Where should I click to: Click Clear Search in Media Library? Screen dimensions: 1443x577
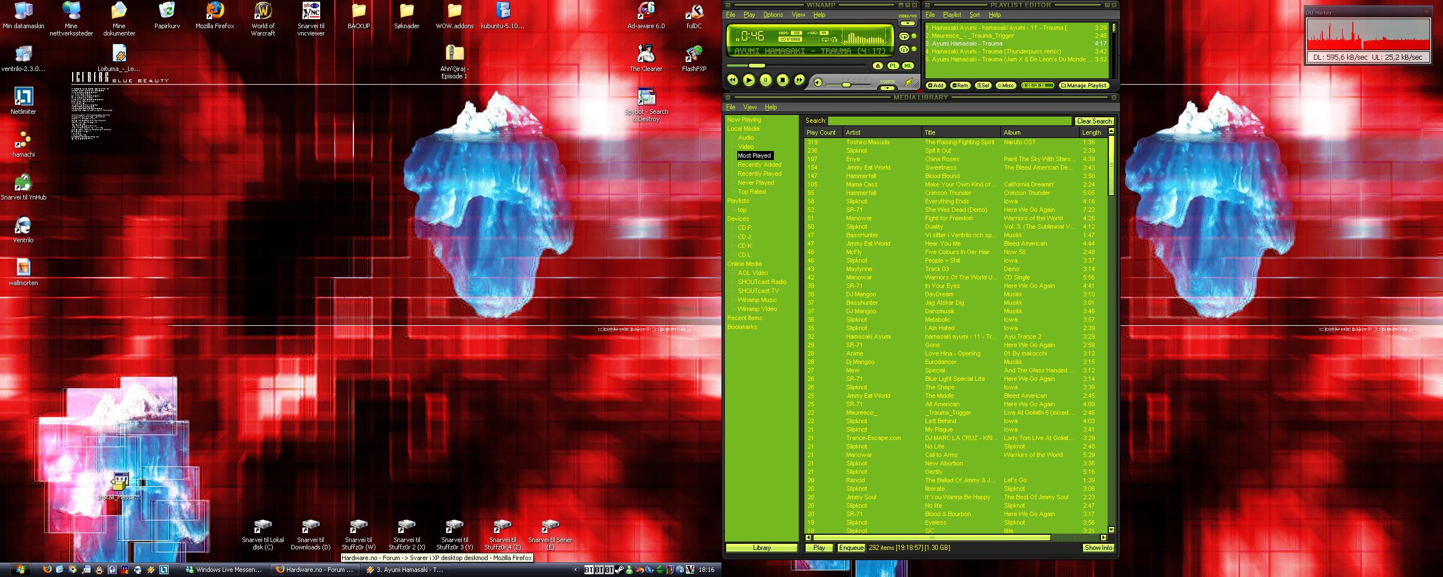point(1094,121)
